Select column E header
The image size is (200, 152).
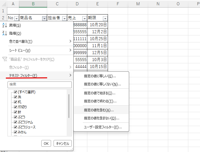(97, 4)
